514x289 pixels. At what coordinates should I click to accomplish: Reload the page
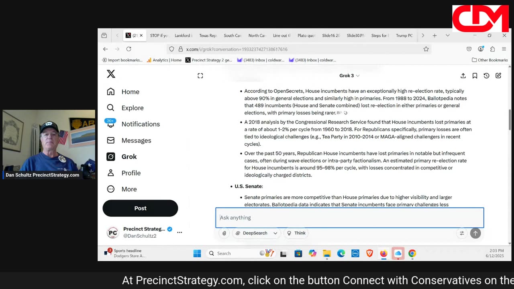click(x=128, y=49)
